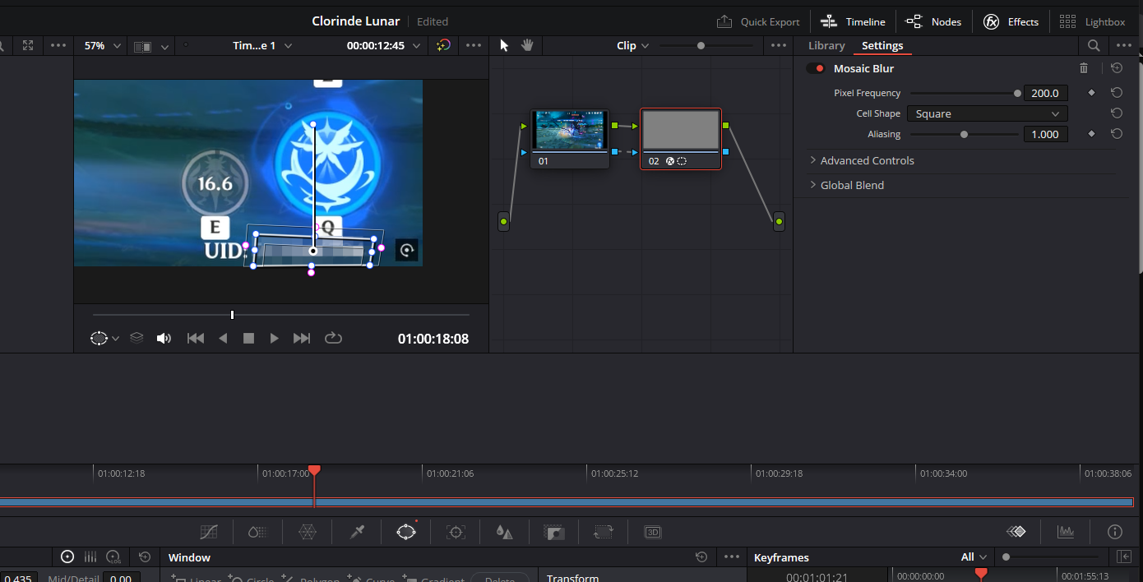
Task: Reset the Pixel Frequency parameter
Action: coord(1117,93)
